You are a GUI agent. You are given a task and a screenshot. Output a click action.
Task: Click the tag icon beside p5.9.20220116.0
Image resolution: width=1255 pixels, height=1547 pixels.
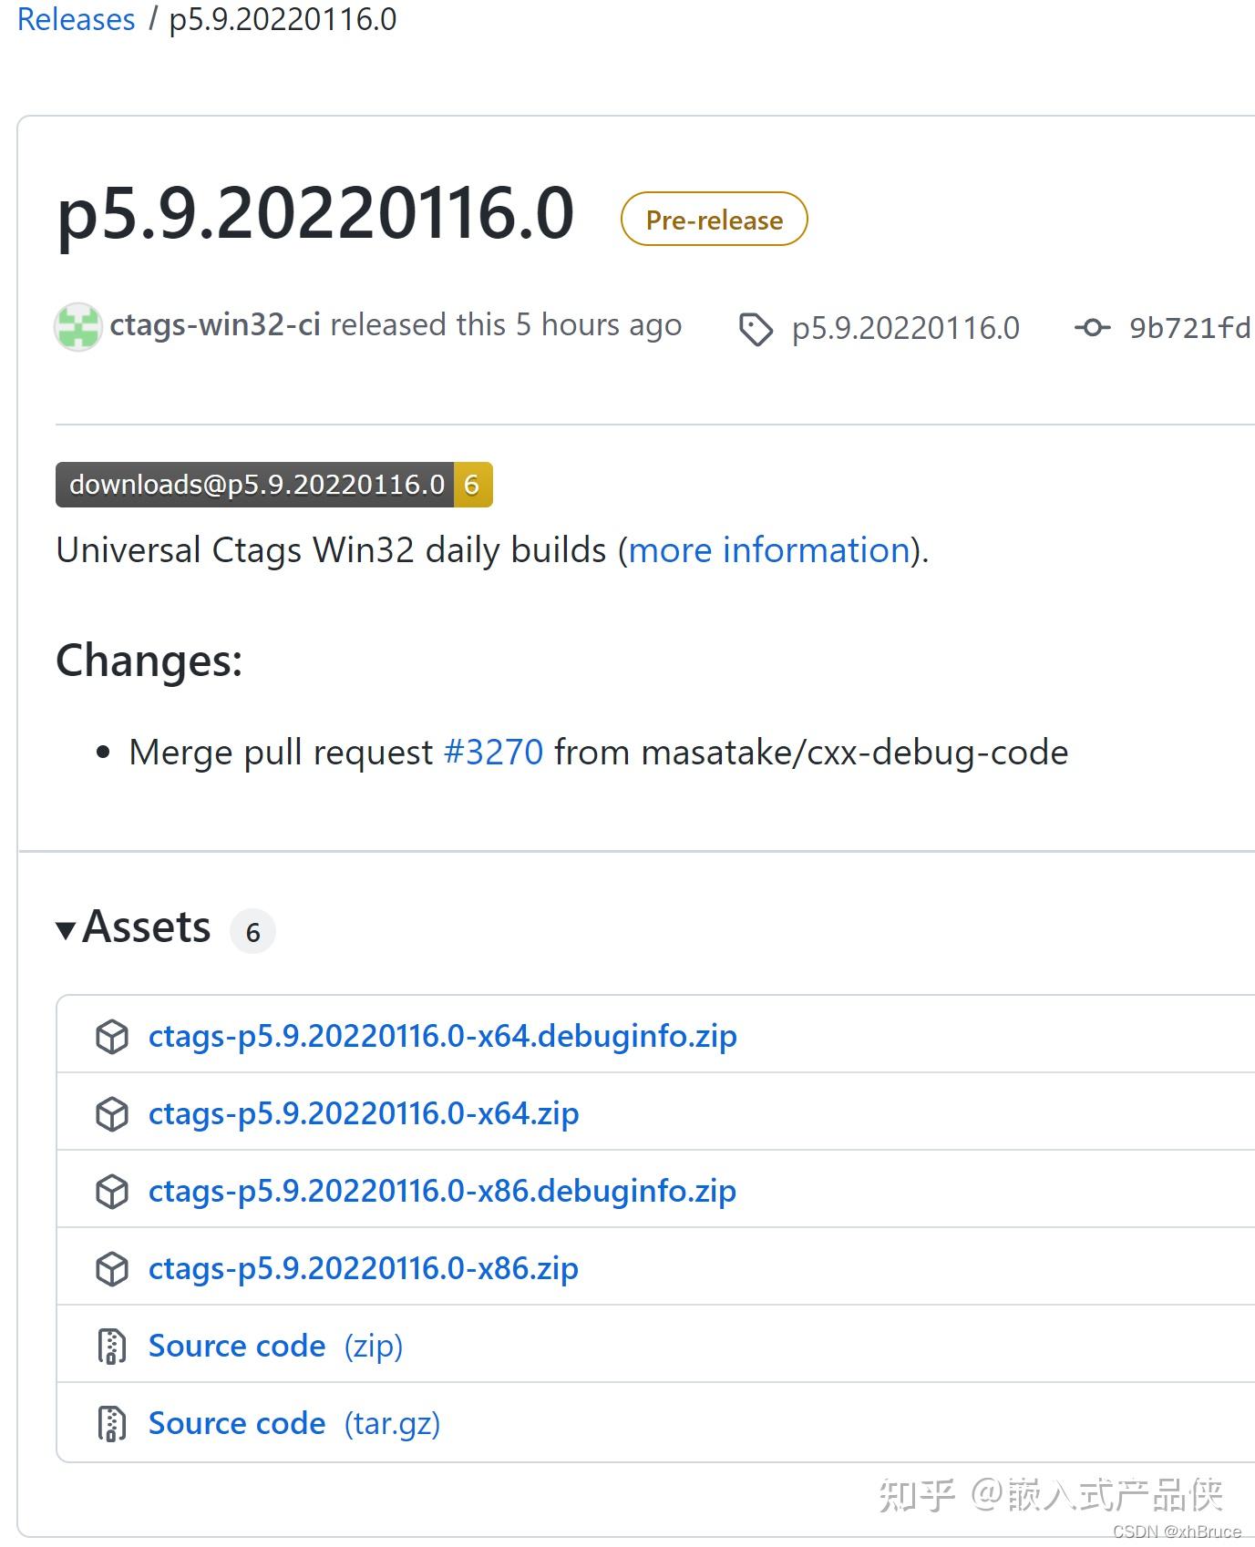click(756, 329)
